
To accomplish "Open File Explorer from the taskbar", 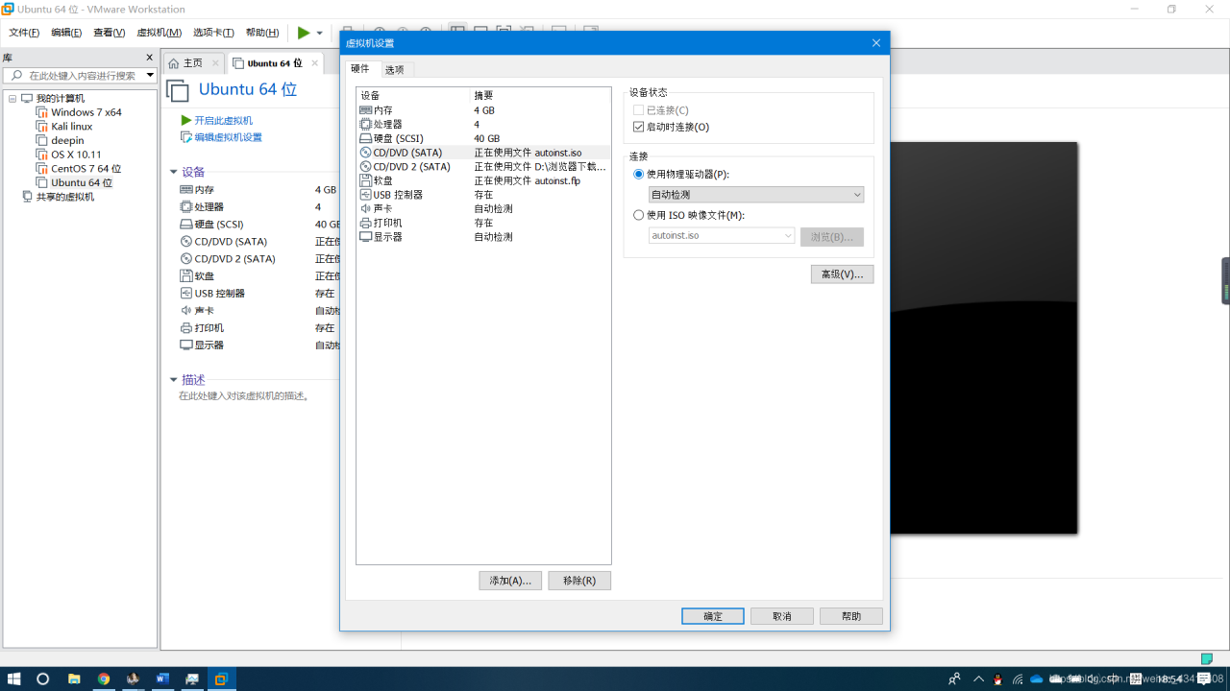I will click(x=74, y=679).
